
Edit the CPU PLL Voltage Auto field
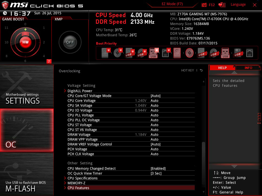[x=154, y=115]
